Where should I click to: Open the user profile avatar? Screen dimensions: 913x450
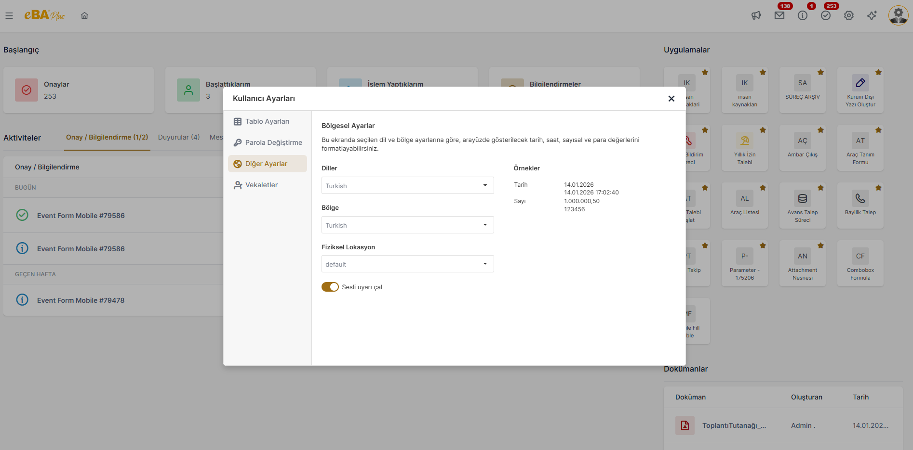point(898,15)
